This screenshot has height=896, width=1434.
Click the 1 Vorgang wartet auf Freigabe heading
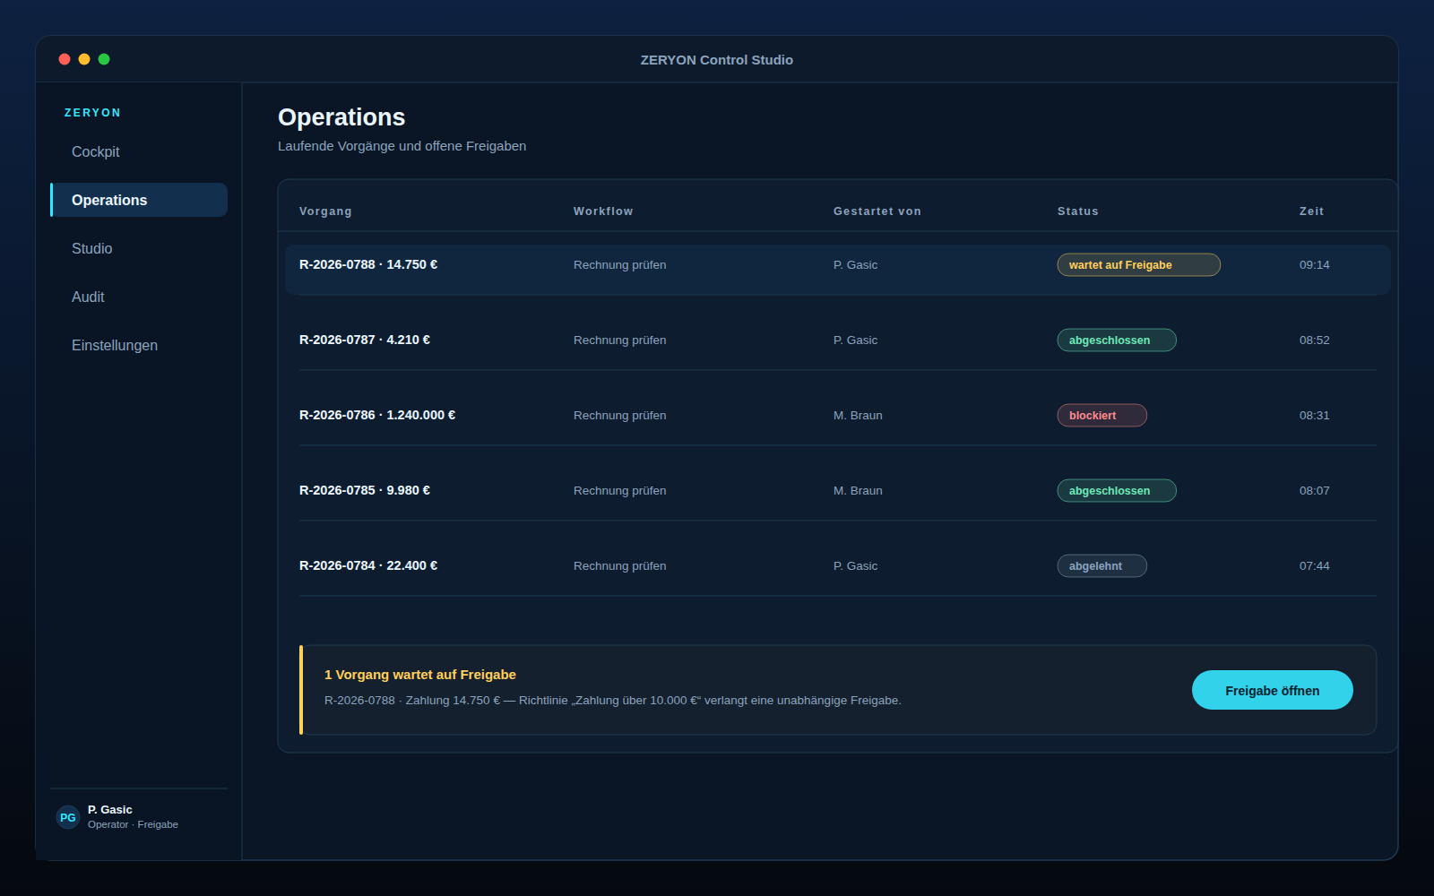pyautogui.click(x=419, y=675)
